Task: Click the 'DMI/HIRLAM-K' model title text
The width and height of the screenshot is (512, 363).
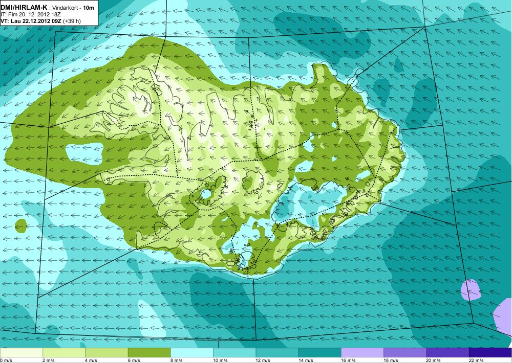Action: [x=24, y=8]
